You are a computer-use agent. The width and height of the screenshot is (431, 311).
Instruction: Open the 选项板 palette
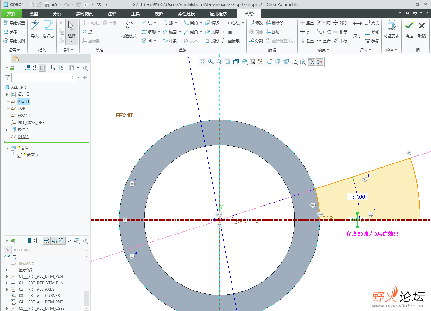pyautogui.click(x=48, y=30)
